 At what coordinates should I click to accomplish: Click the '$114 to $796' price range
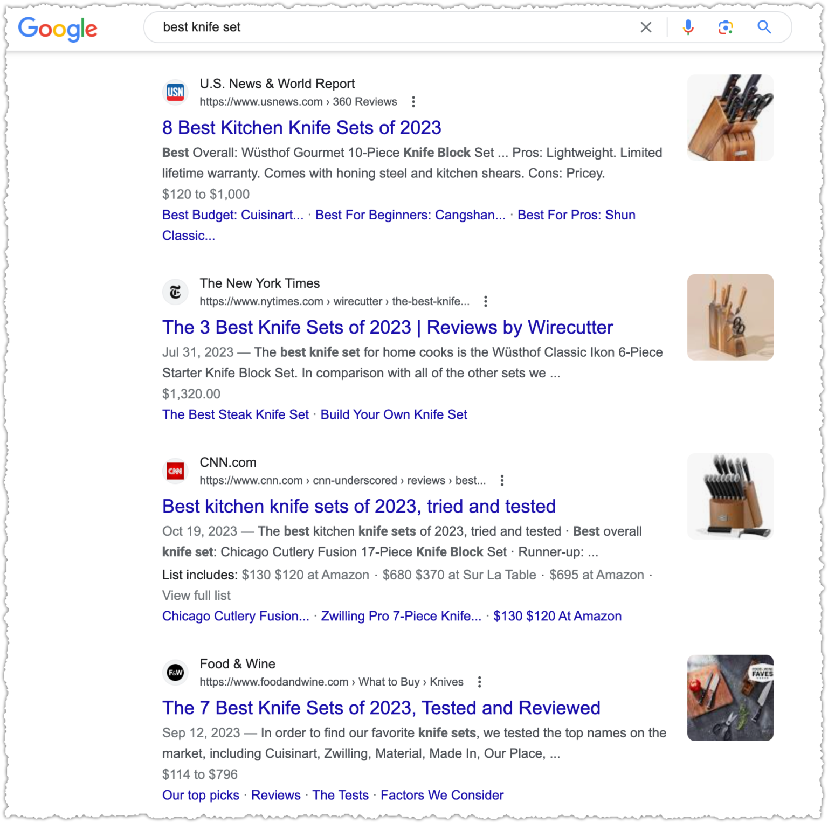click(x=200, y=774)
